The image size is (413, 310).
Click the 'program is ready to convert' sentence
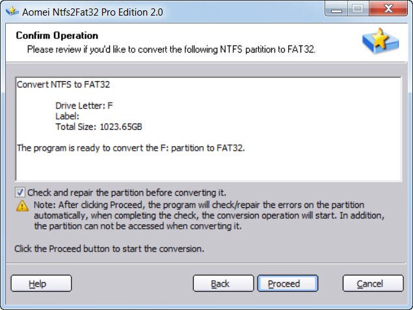[130, 148]
